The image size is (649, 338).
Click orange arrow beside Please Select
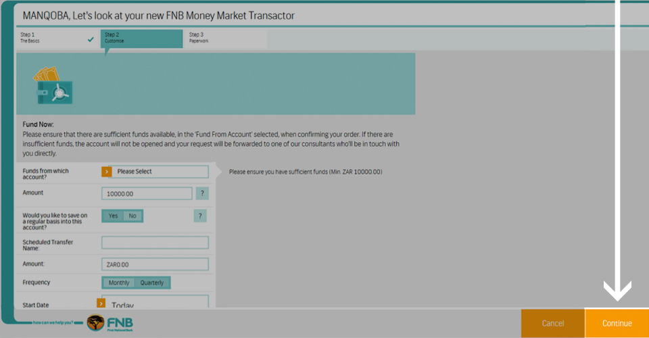tap(107, 172)
